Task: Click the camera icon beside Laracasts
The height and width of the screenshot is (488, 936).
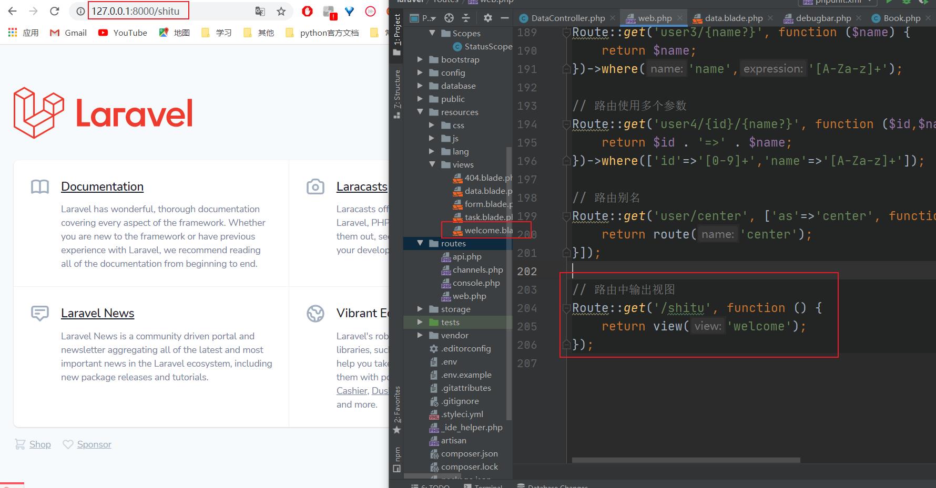Action: click(316, 186)
